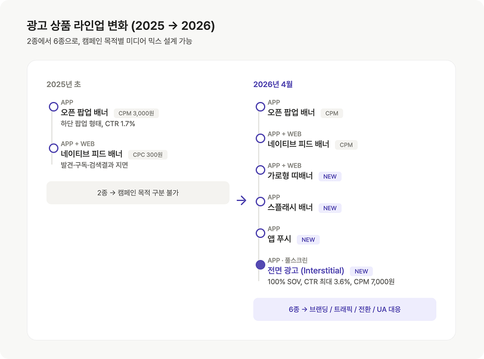The width and height of the screenshot is (484, 359).
Task: Click the CPM 3,000원 price badge
Action: pos(136,113)
